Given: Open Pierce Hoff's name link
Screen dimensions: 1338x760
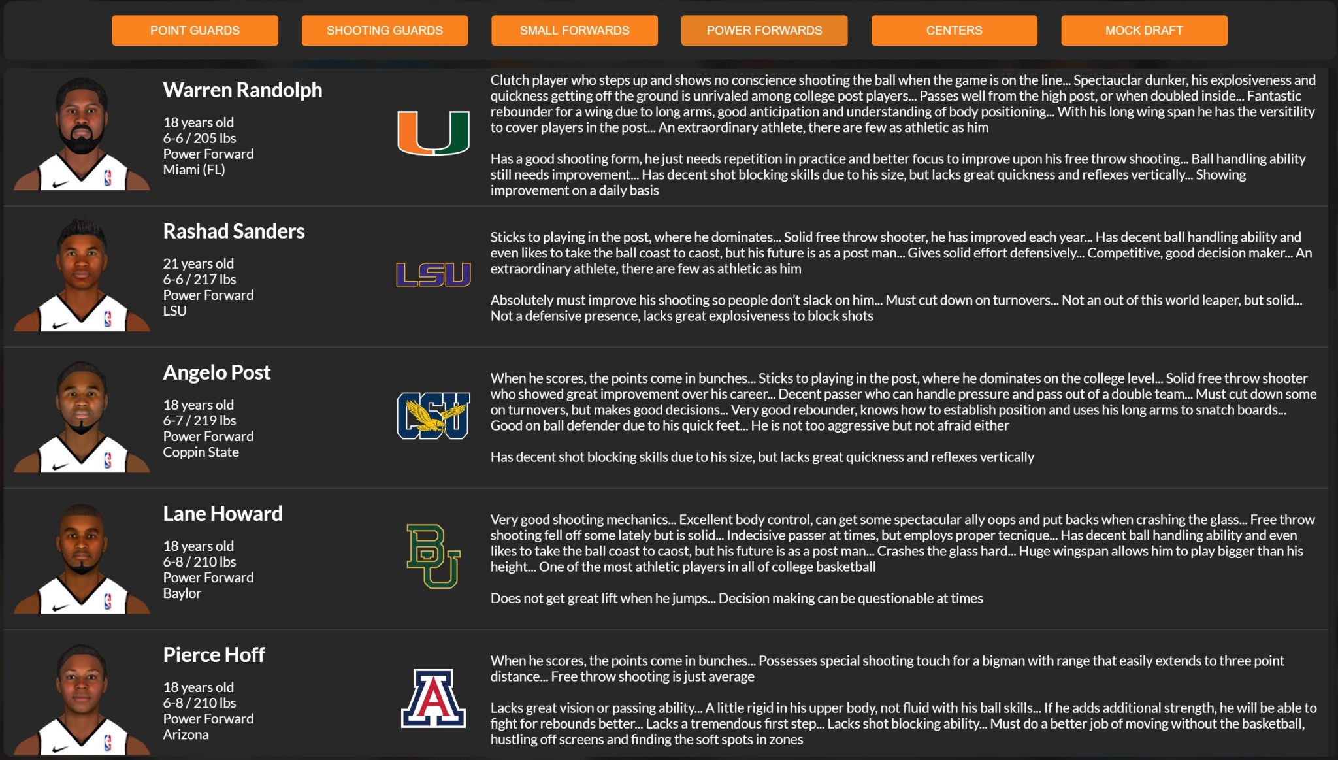Looking at the screenshot, I should pos(214,655).
